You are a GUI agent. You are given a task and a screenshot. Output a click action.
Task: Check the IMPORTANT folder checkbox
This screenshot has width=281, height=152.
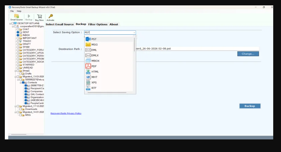pos(18,38)
